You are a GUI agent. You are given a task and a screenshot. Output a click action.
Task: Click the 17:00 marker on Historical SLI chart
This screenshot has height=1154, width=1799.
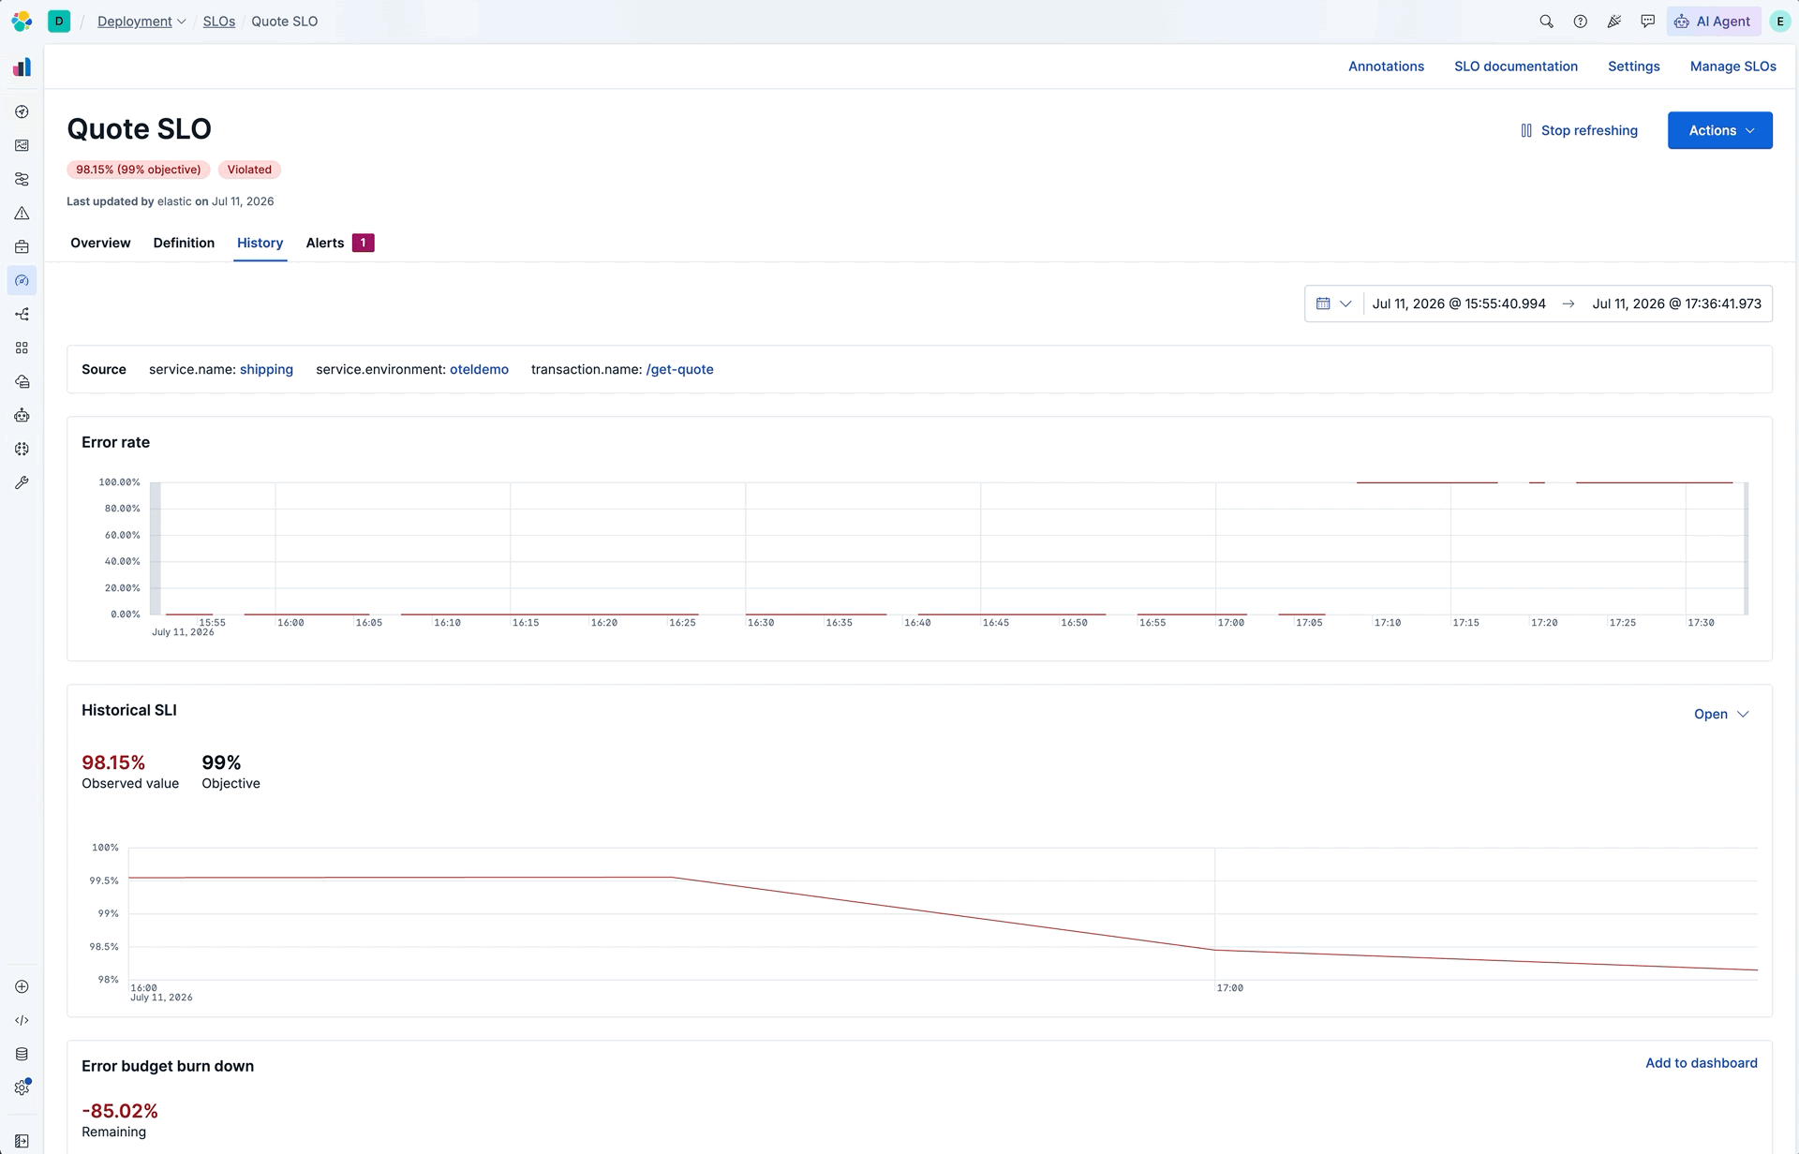1229,988
